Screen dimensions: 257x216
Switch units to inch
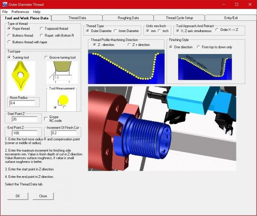tap(159, 31)
